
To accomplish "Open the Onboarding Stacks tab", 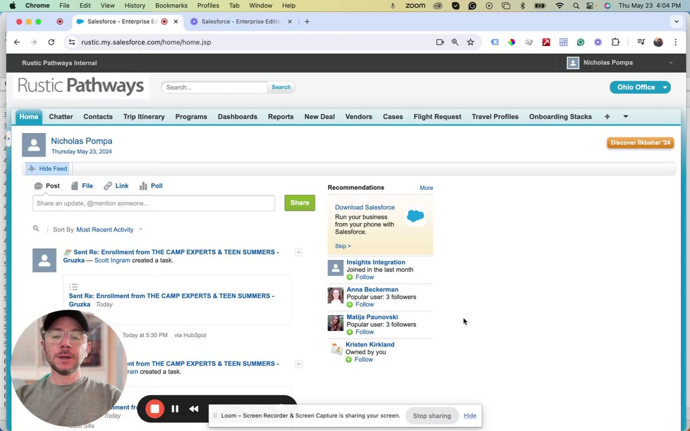I will coord(560,116).
